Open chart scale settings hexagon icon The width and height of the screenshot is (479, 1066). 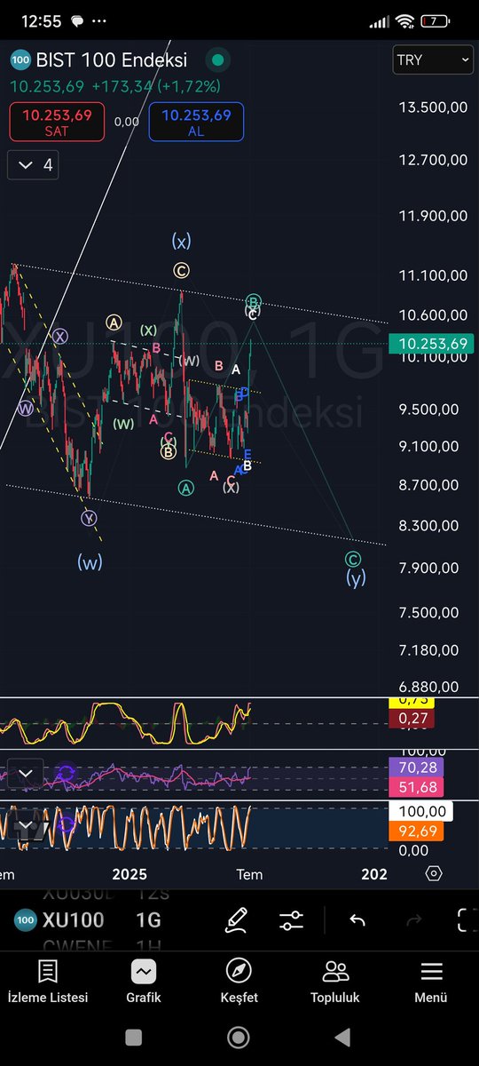[434, 873]
